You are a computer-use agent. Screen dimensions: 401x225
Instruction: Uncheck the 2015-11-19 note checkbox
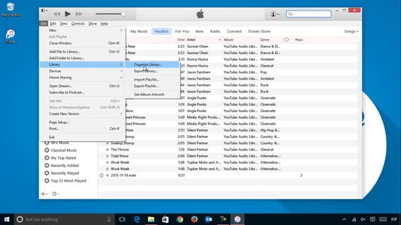coord(107,175)
